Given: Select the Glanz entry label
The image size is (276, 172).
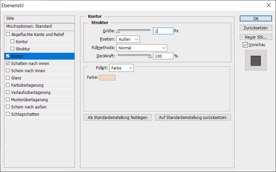Looking at the screenshot, I should (x=16, y=78).
